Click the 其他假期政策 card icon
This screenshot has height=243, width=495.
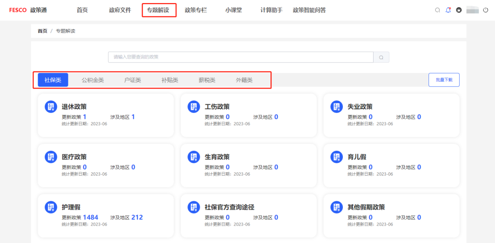click(336, 207)
